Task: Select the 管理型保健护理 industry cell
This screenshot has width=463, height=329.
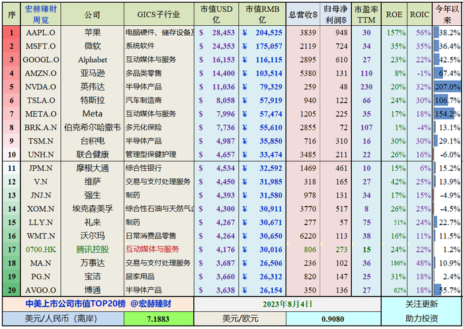Action: point(159,155)
